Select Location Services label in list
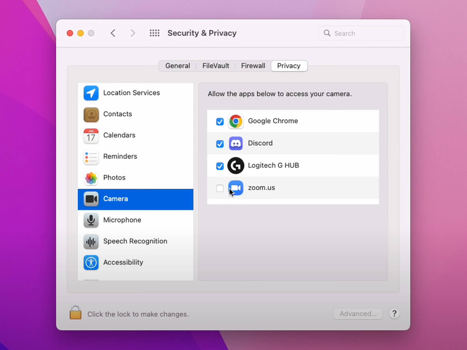This screenshot has width=467, height=350. click(131, 93)
